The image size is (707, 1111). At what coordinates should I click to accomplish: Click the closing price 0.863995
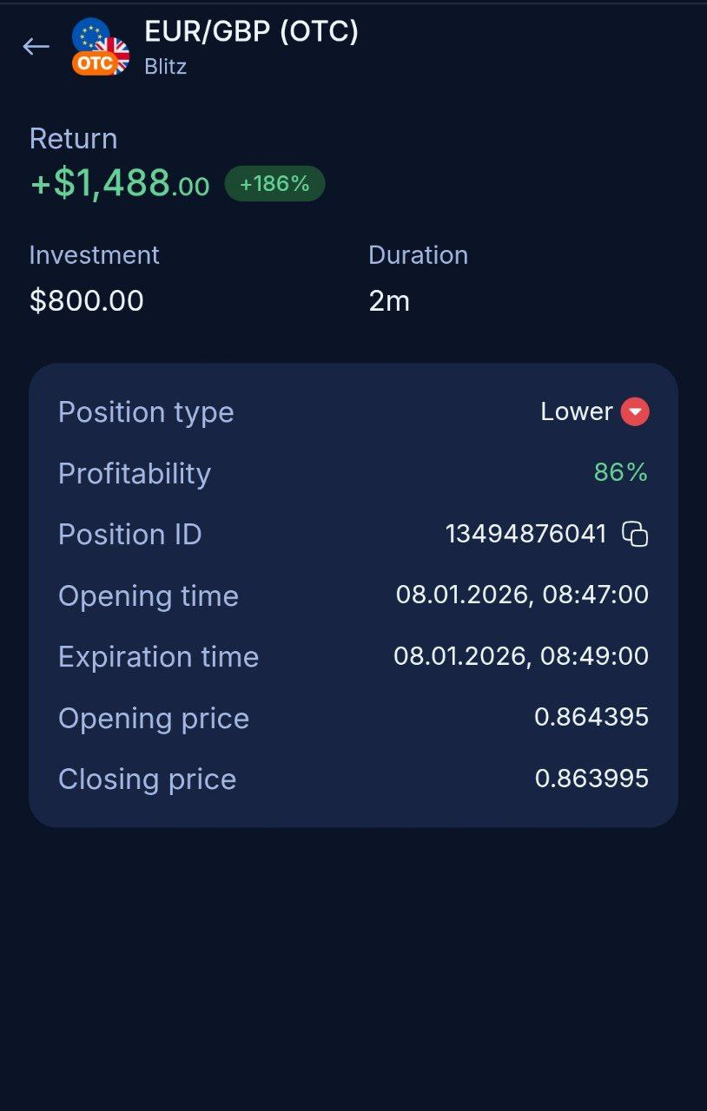pos(591,779)
